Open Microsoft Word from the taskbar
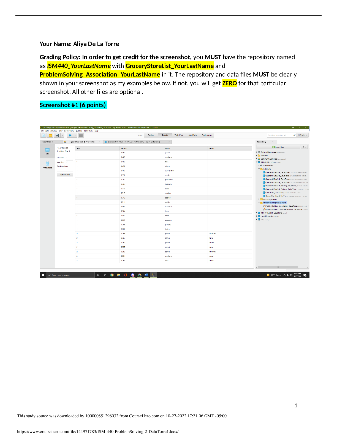337x436 pixels. [146, 275]
